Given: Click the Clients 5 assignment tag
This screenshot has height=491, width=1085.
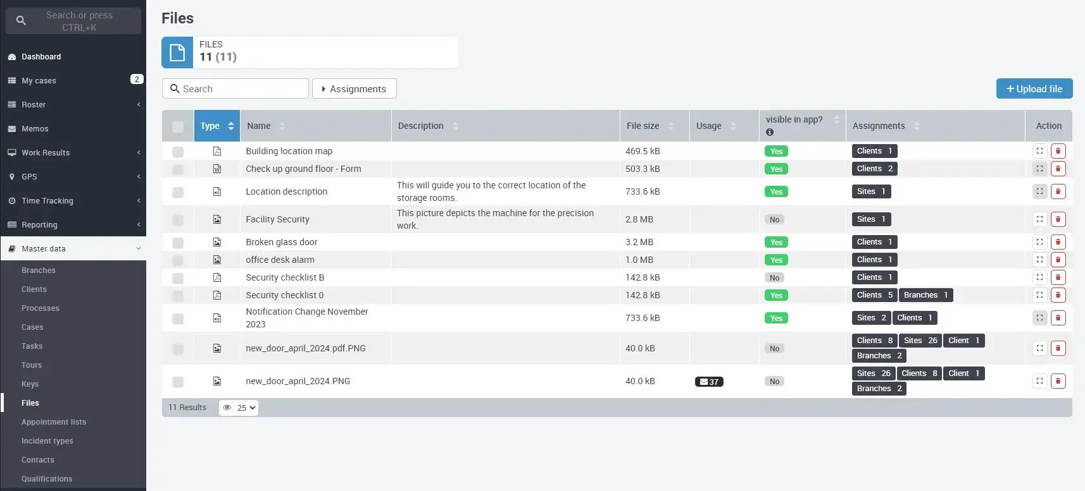Looking at the screenshot, I should [874, 295].
